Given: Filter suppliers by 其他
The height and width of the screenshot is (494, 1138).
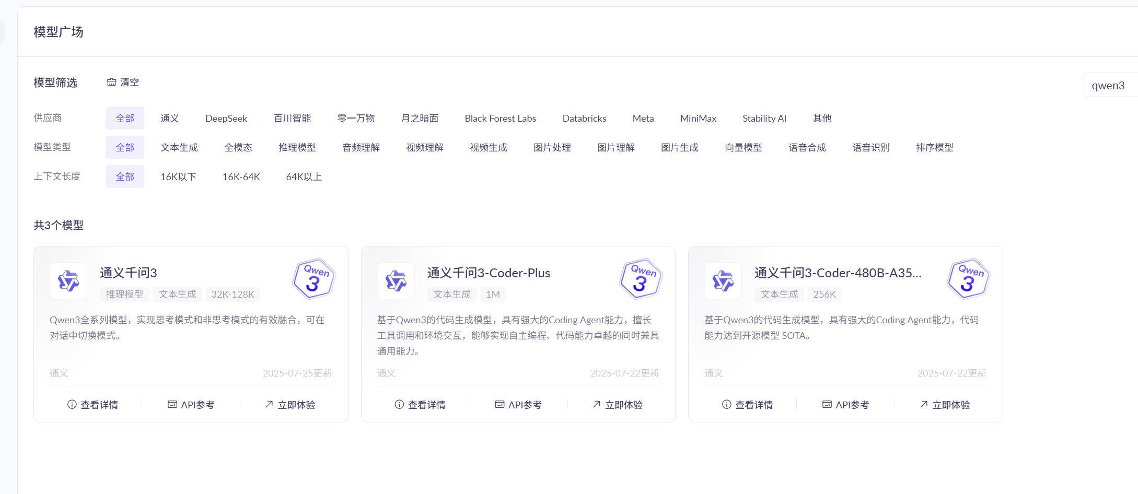Looking at the screenshot, I should 822,118.
